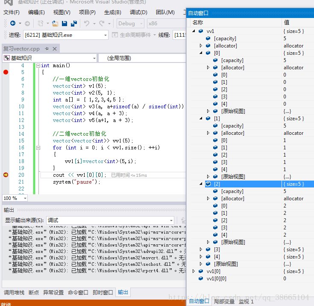Image resolution: width=314 pixels, height=306 pixels.
Task: Toggle the breakpoint on line 5
Action: [6, 72]
